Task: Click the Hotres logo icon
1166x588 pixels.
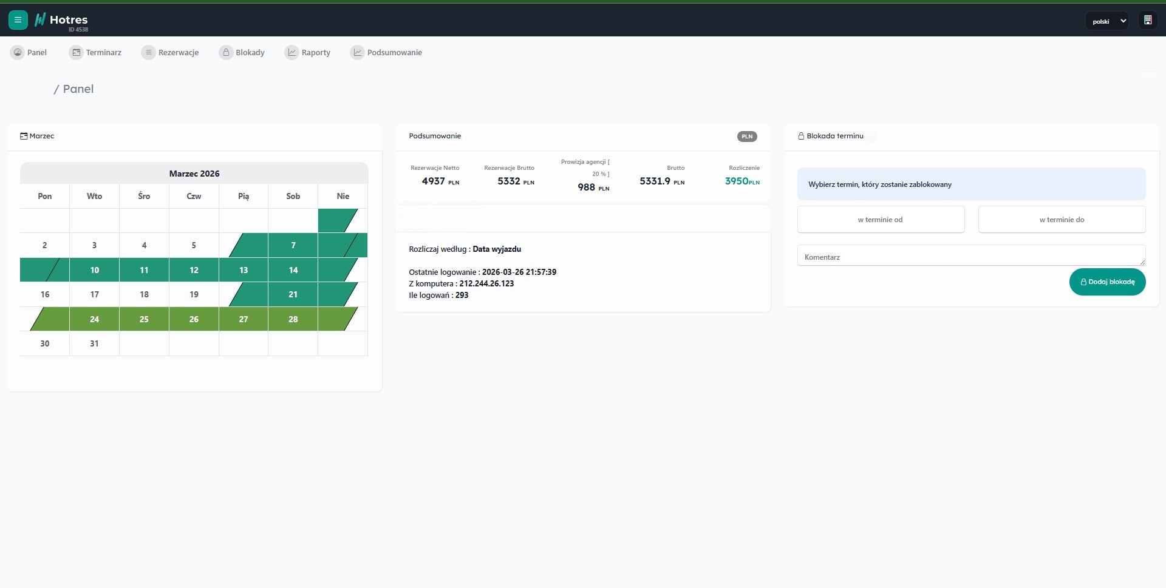Action: 40,20
